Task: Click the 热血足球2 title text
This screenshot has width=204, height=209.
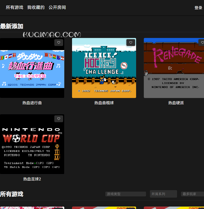Action: [x=32, y=179]
